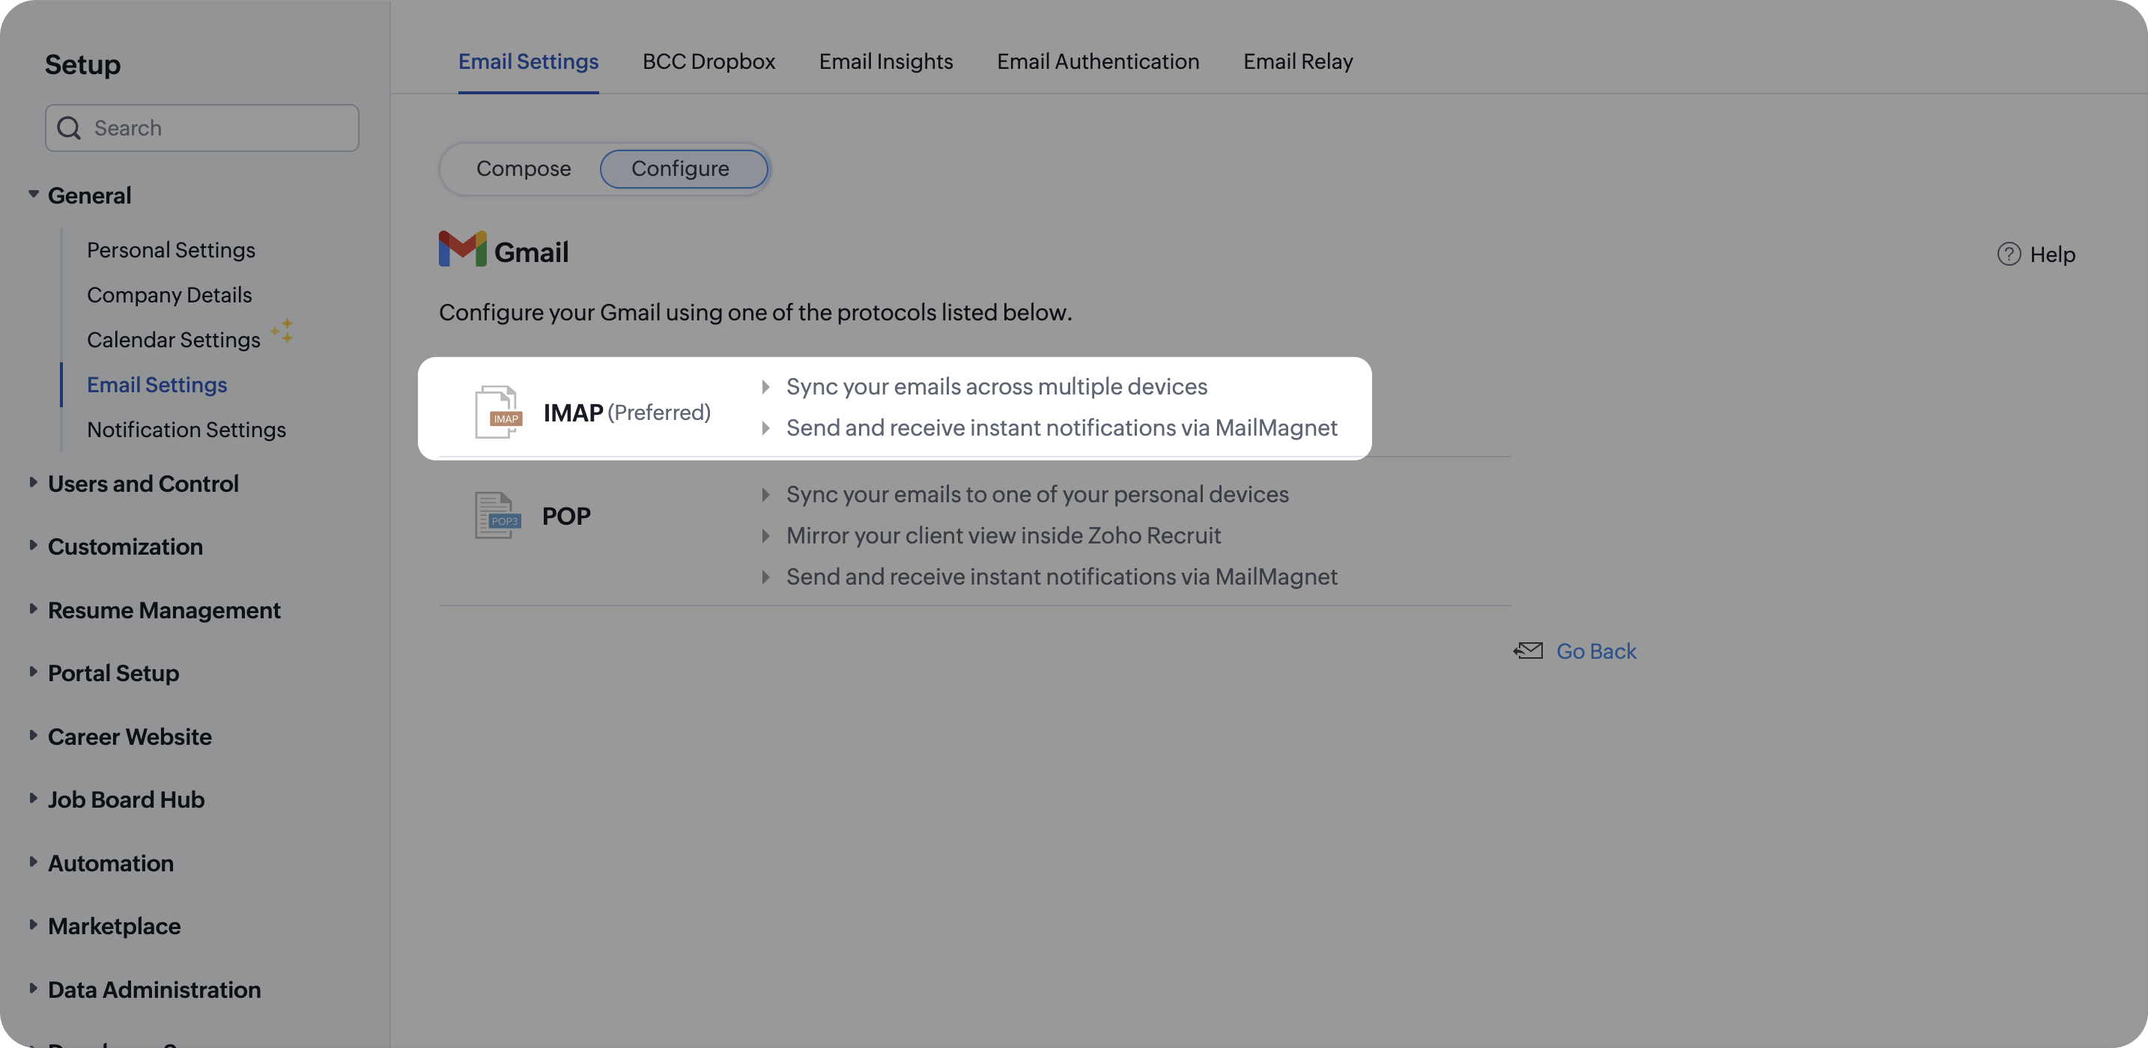2148x1048 pixels.
Task: Click the Go Back envelope icon
Action: [x=1528, y=651]
